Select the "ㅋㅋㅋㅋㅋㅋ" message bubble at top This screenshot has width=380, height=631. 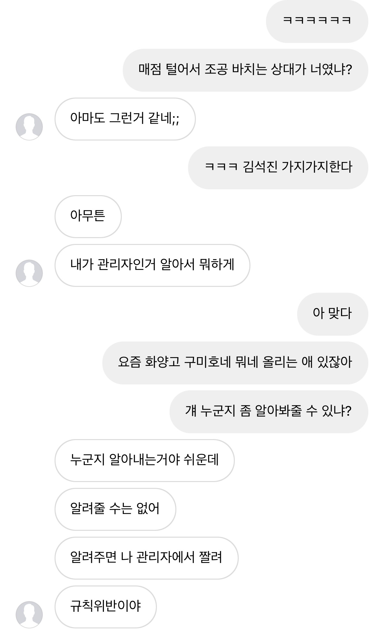coord(317,21)
